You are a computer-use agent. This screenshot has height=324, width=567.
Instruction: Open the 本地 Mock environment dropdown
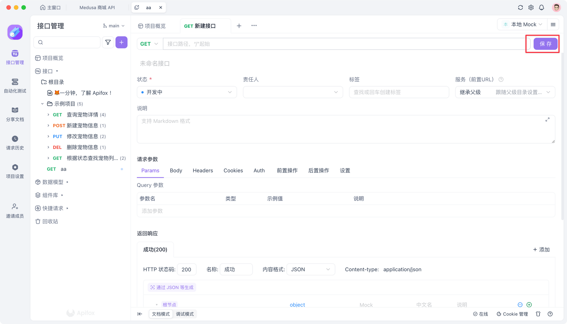click(x=523, y=25)
